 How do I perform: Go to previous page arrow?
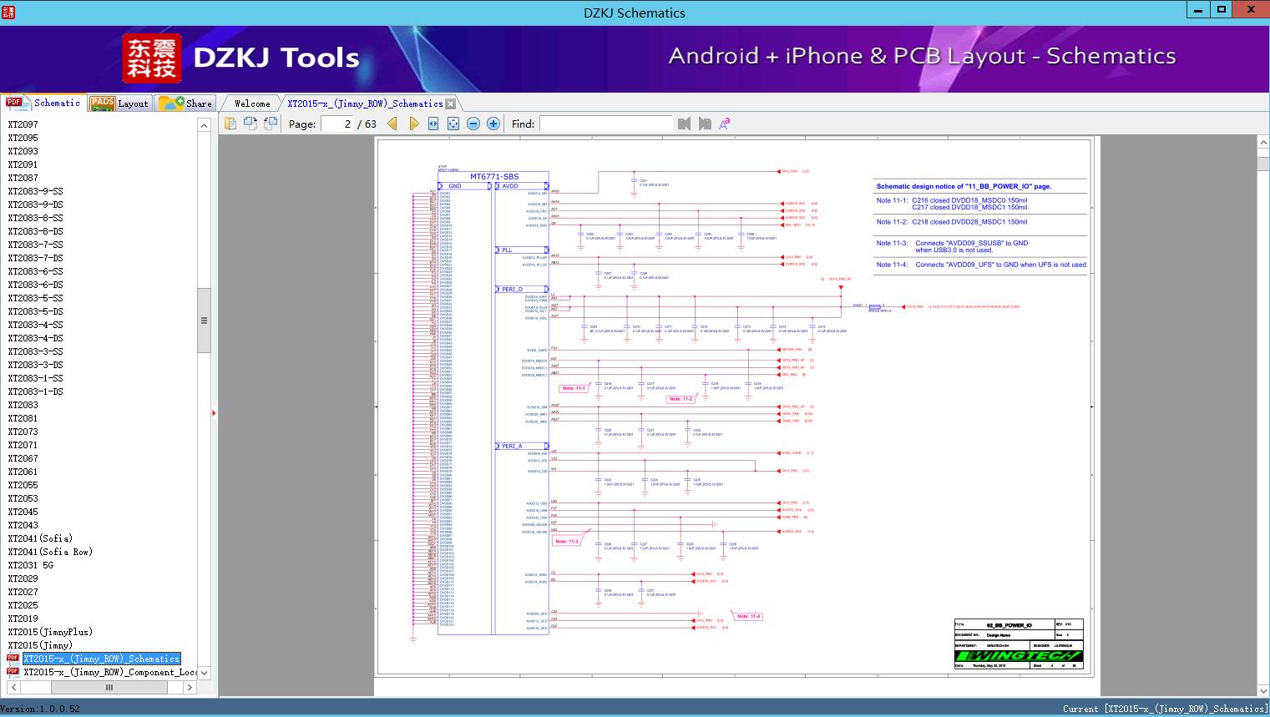click(392, 124)
